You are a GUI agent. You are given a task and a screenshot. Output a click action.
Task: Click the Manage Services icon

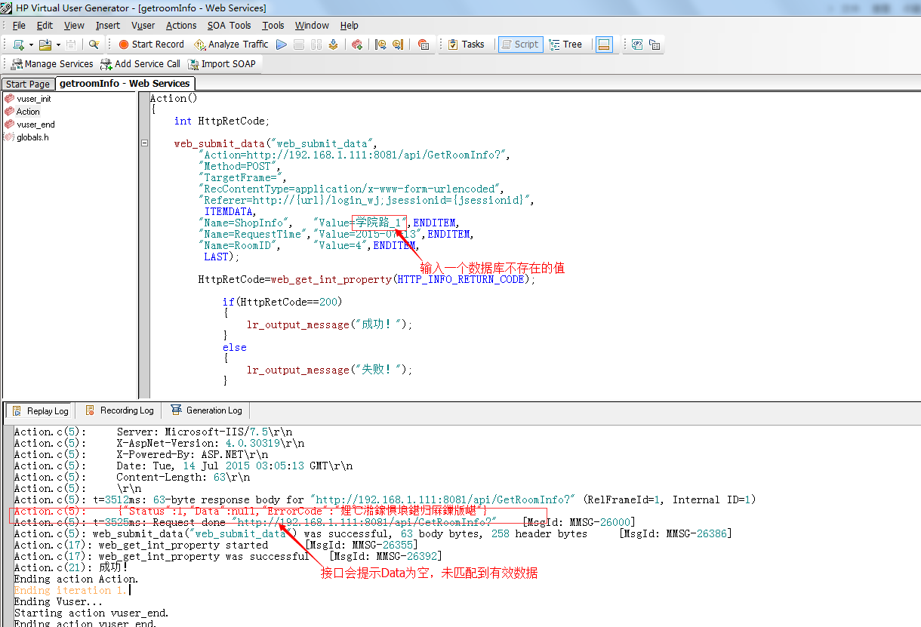pyautogui.click(x=52, y=64)
